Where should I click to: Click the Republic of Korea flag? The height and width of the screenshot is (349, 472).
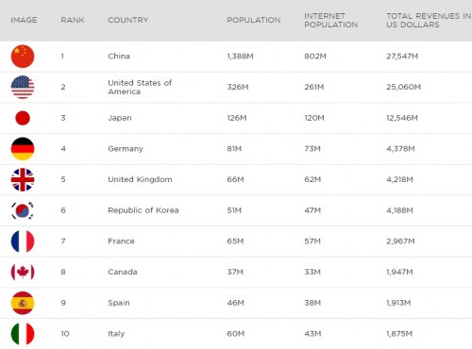(x=23, y=210)
